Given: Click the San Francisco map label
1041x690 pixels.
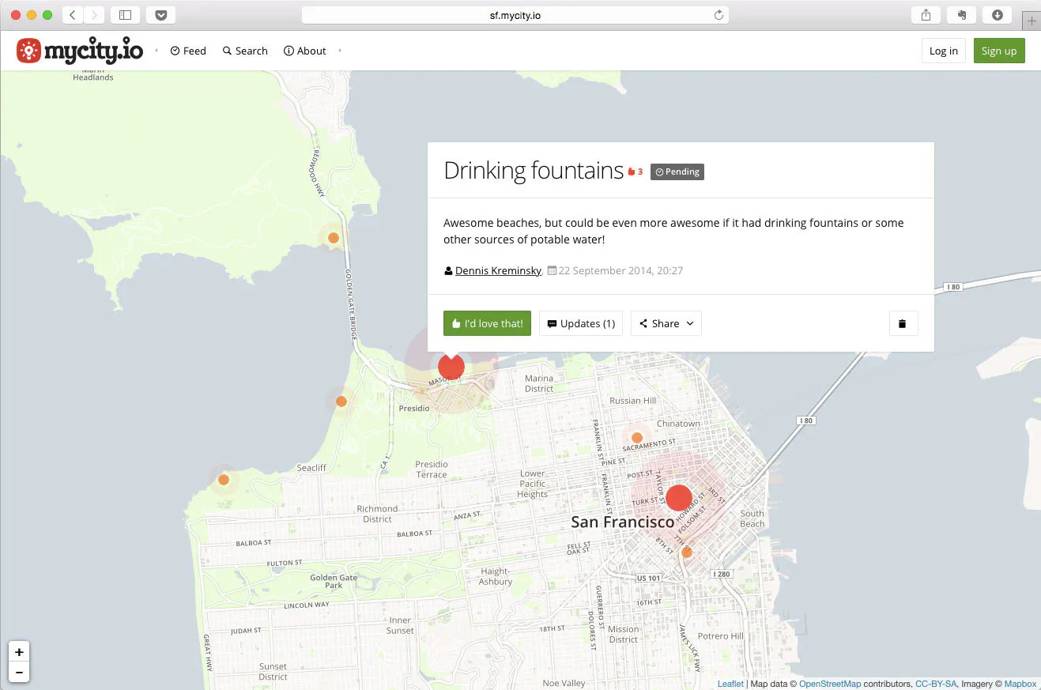Looking at the screenshot, I should [623, 522].
